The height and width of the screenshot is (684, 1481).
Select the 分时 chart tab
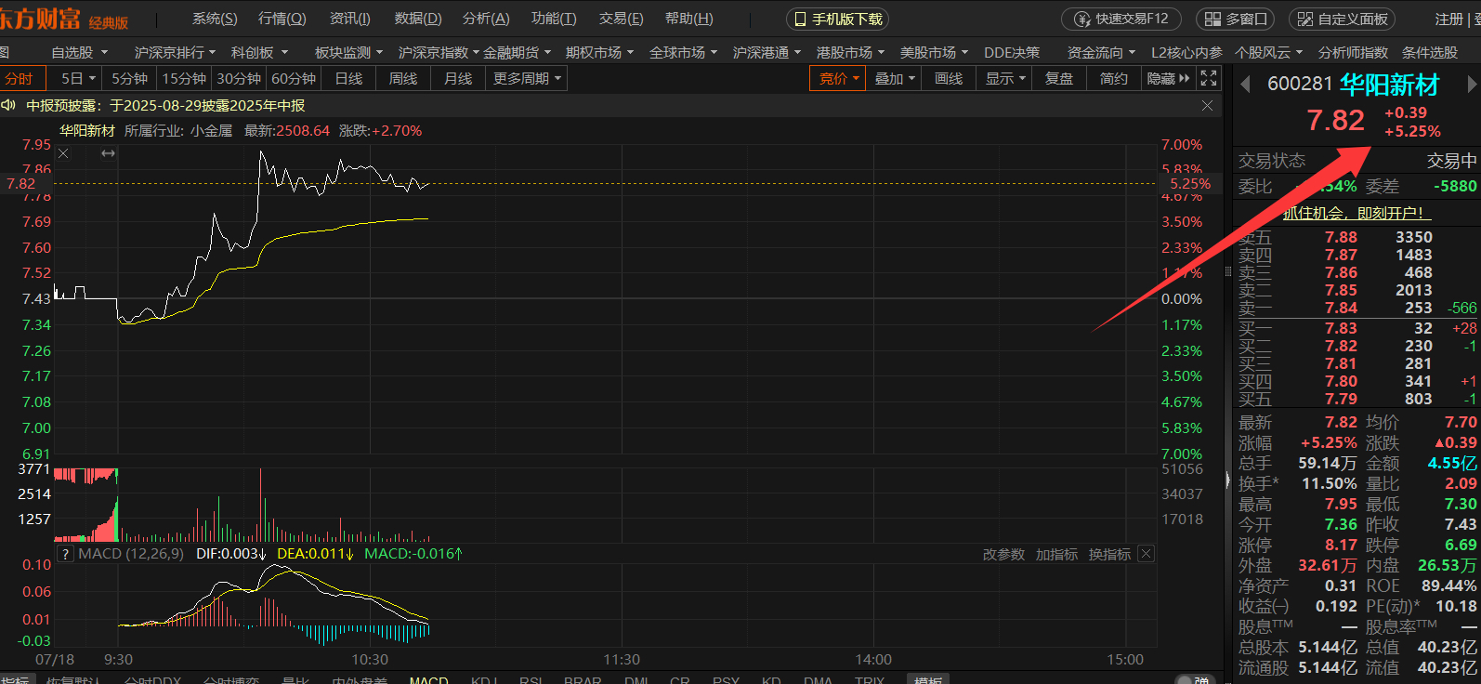20,78
